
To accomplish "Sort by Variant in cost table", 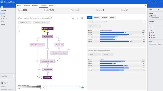I will 90,59.
